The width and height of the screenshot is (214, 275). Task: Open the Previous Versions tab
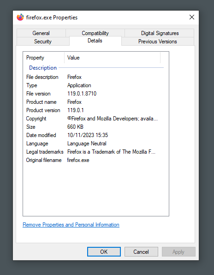[x=158, y=42]
